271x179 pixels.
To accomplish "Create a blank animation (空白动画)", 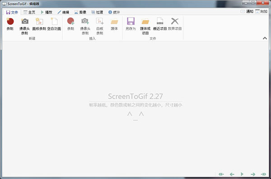I will pyautogui.click(x=54, y=24).
